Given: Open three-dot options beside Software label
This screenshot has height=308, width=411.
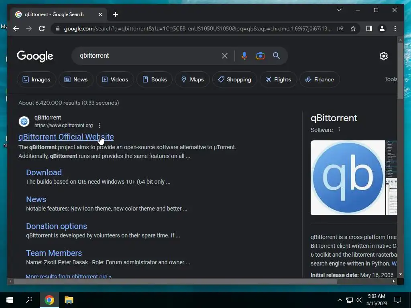Looking at the screenshot, I should (339, 130).
